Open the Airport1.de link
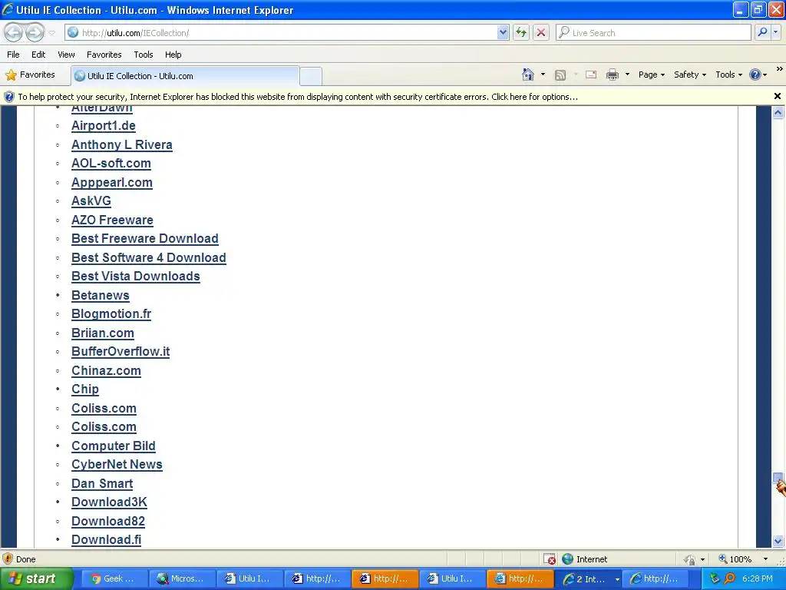The image size is (786, 590). pyautogui.click(x=104, y=125)
